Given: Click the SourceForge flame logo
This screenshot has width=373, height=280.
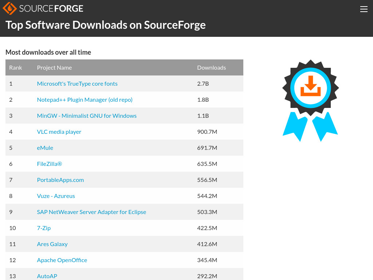Looking at the screenshot, I should (x=9, y=8).
